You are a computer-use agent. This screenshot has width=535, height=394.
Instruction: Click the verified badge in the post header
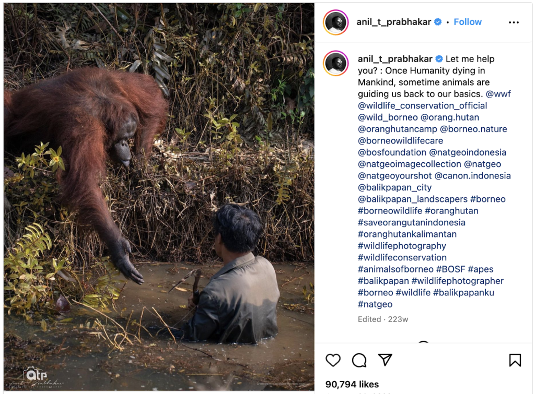pyautogui.click(x=438, y=22)
